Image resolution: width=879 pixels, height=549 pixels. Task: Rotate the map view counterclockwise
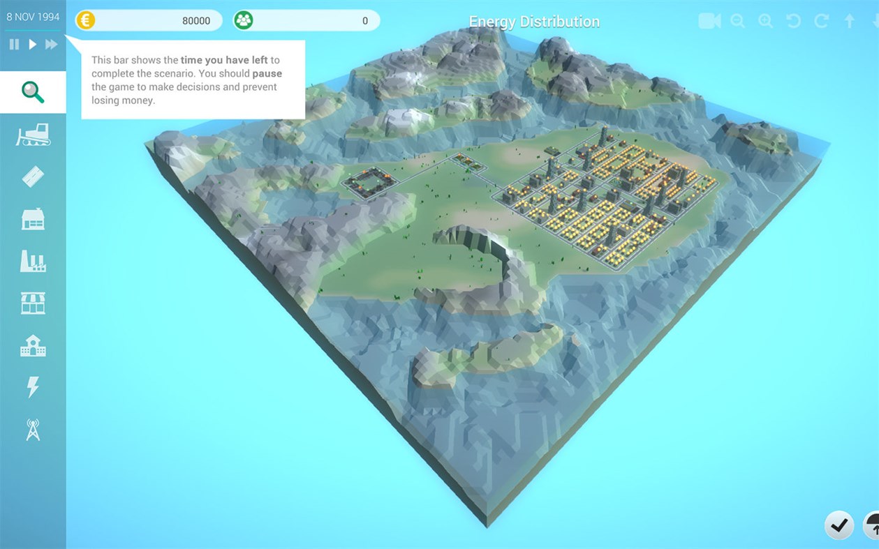(x=792, y=21)
